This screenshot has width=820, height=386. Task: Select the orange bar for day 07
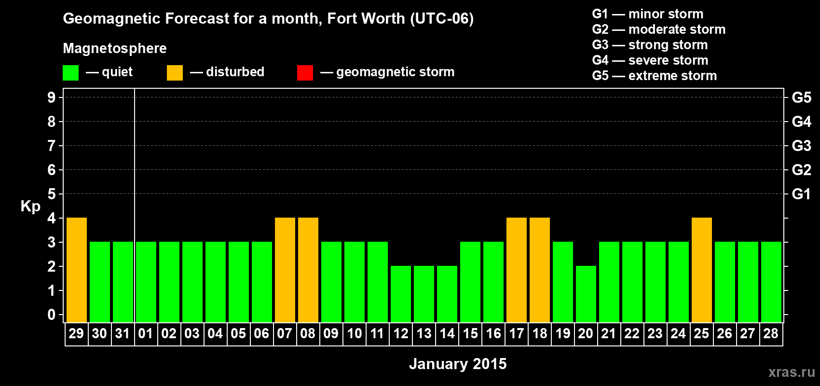pos(285,270)
